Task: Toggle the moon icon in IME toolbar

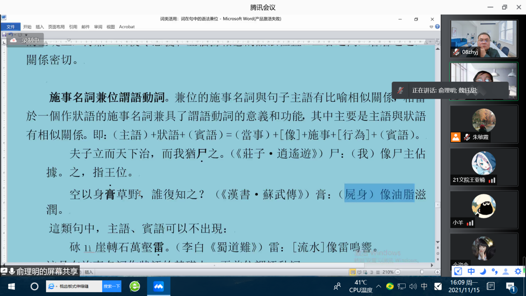Action: (483, 272)
